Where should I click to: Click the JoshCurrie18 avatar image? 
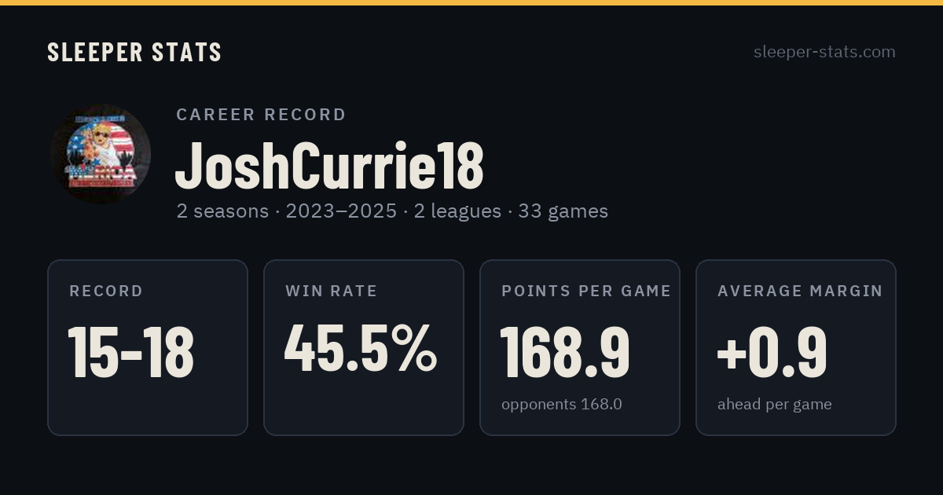coord(101,154)
